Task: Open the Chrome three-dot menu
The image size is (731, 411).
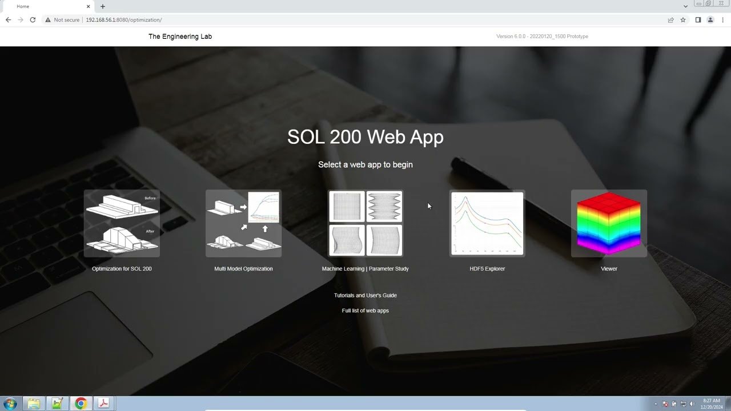Action: (723, 20)
